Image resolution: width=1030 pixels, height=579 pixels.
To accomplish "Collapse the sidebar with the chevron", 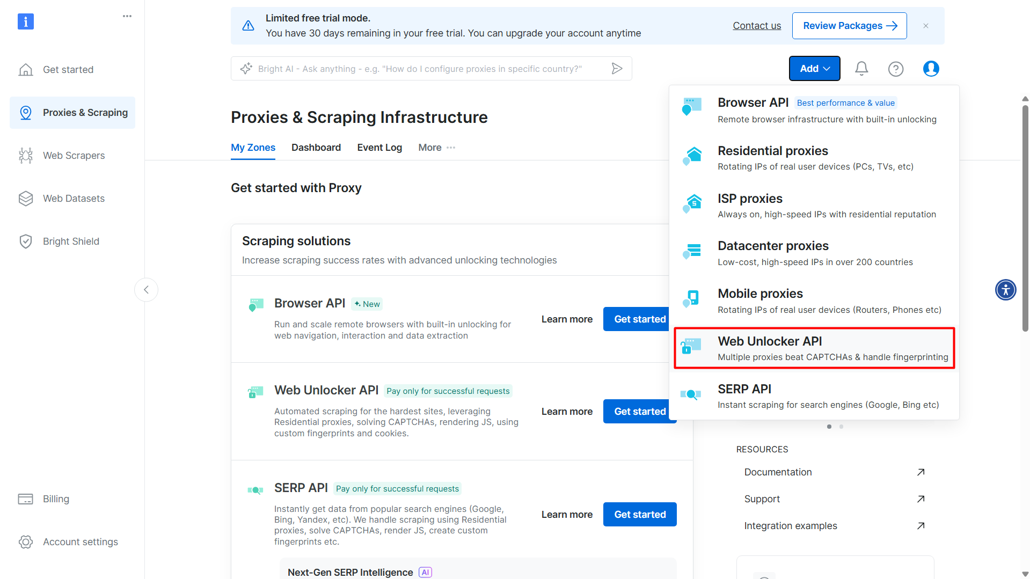I will pos(146,289).
